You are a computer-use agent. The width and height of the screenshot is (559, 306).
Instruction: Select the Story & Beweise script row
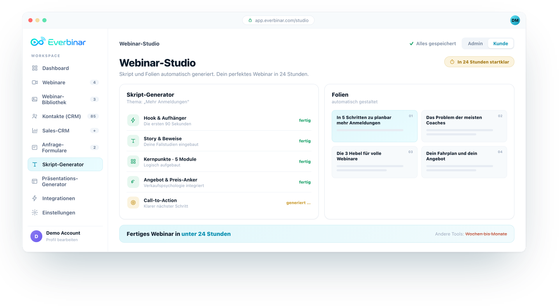[219, 141]
